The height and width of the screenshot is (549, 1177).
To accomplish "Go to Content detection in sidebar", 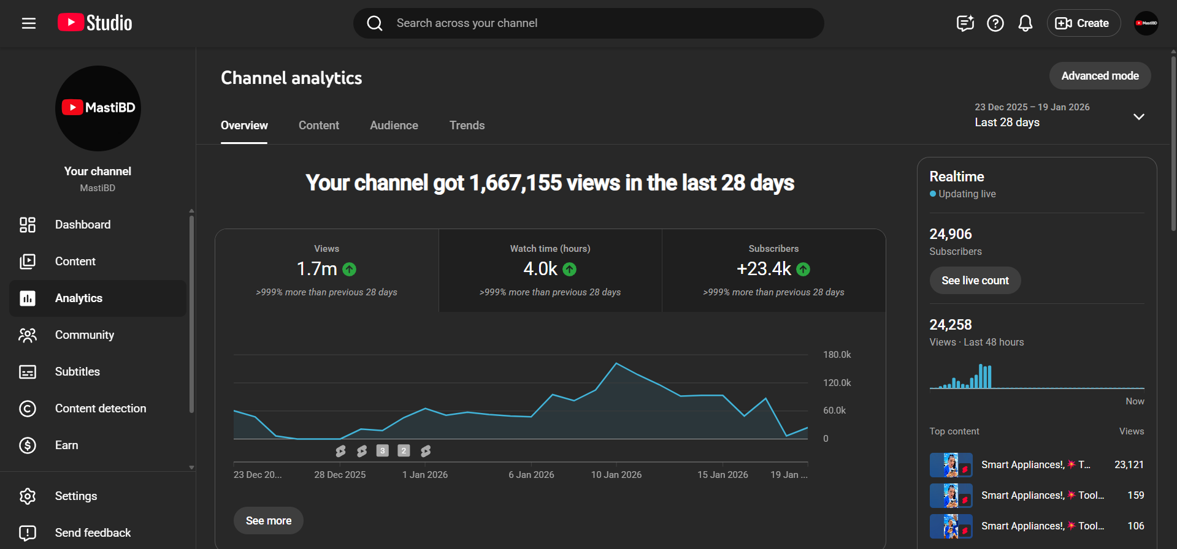I will (x=100, y=409).
